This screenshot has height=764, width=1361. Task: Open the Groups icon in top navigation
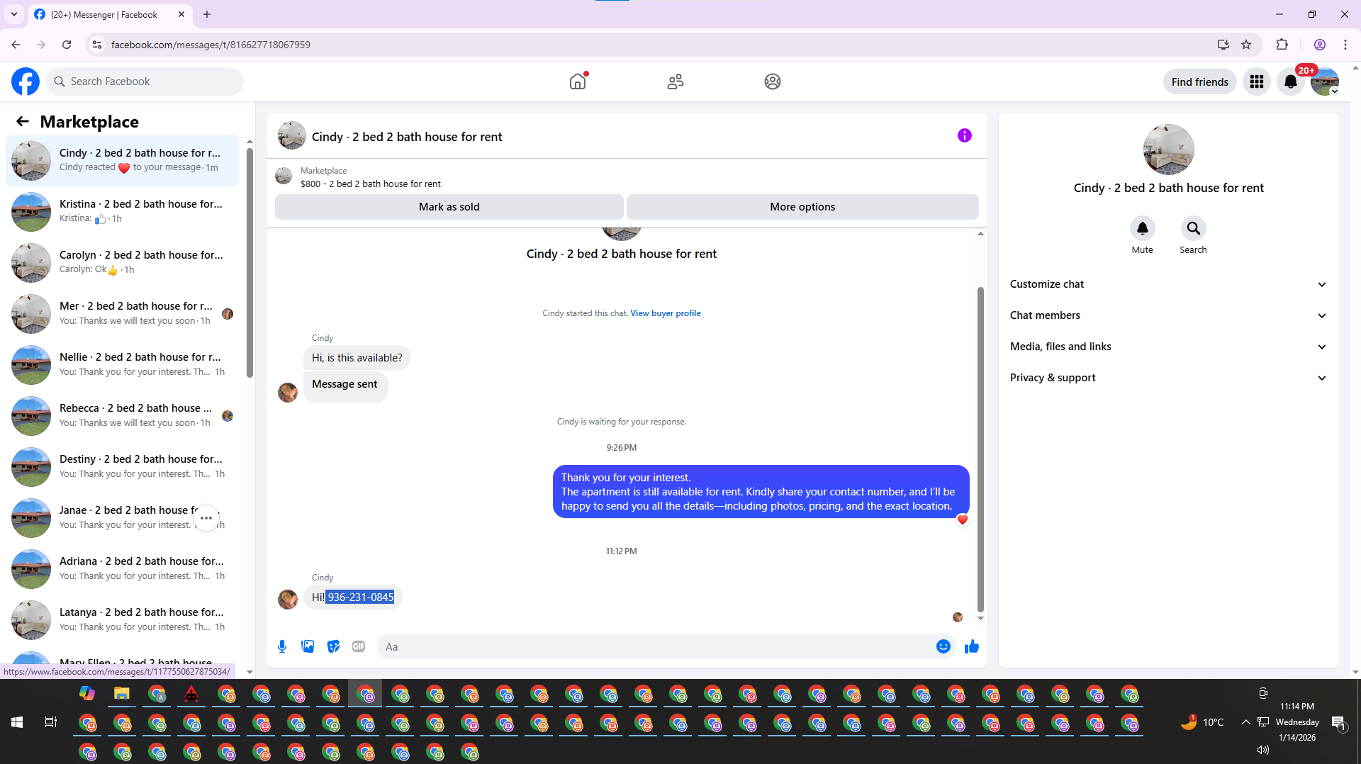[773, 82]
